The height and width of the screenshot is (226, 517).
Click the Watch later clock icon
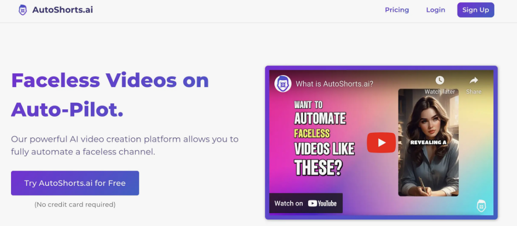click(440, 80)
